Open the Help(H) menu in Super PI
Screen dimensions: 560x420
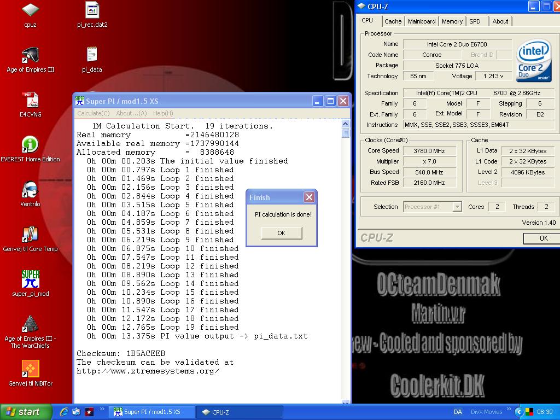point(163,113)
